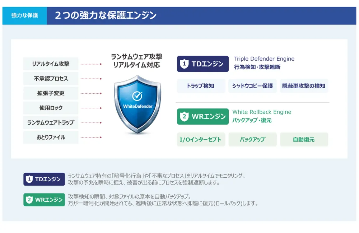Click the 不承認プロセス box
The width and height of the screenshot is (359, 233).
[51, 79]
